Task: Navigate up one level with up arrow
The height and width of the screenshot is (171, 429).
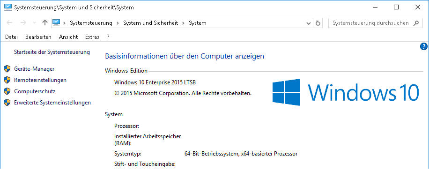Action: 45,23
